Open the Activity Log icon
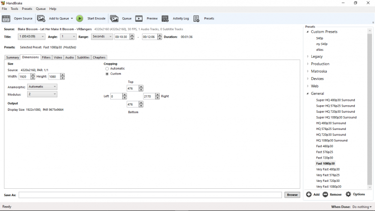 pyautogui.click(x=165, y=19)
